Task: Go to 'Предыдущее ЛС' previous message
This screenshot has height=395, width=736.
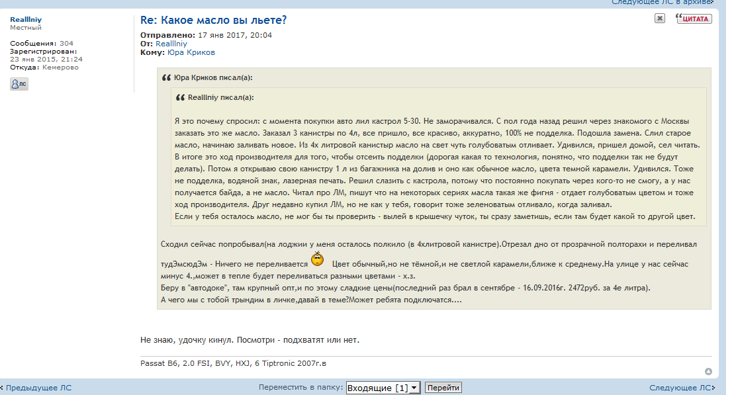Action: click(x=38, y=388)
